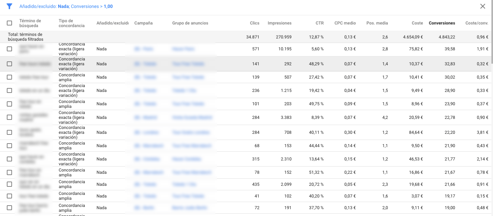Check the row with 72 clics
This screenshot has width=493, height=216.
(x=9, y=208)
